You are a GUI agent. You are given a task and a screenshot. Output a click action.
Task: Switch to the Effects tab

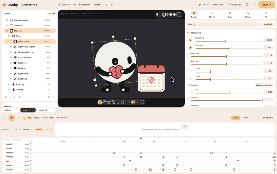(212, 14)
